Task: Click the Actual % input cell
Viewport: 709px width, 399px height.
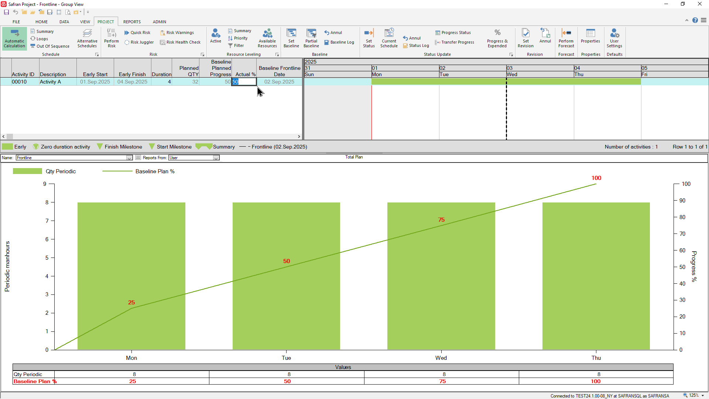Action: [244, 82]
